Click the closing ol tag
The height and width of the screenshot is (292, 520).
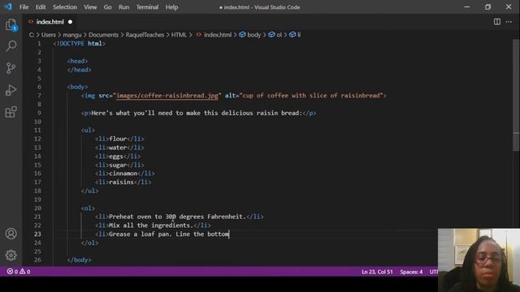(x=89, y=243)
